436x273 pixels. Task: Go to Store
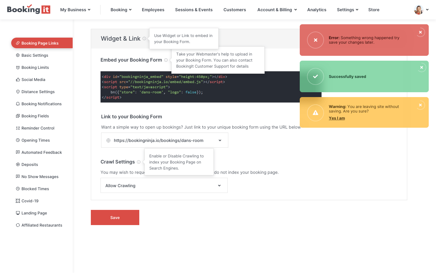point(374,10)
